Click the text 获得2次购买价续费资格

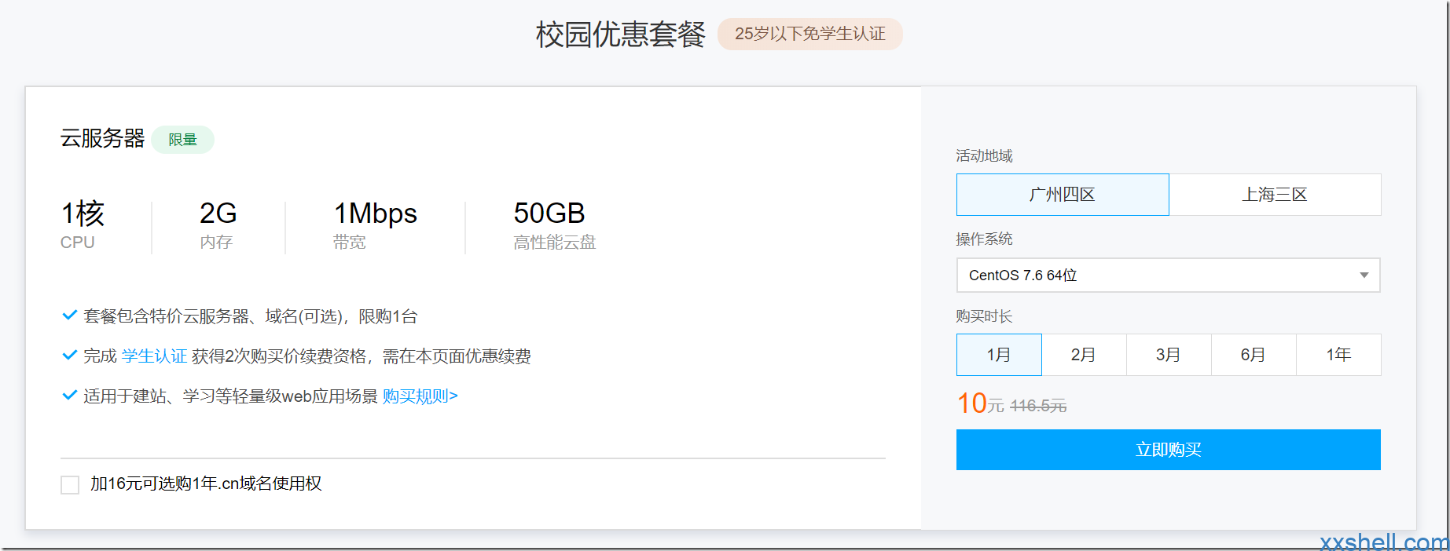(x=278, y=356)
